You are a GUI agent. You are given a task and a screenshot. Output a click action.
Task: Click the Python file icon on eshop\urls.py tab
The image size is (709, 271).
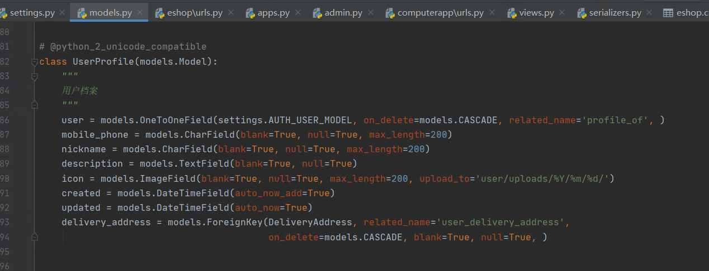[159, 12]
